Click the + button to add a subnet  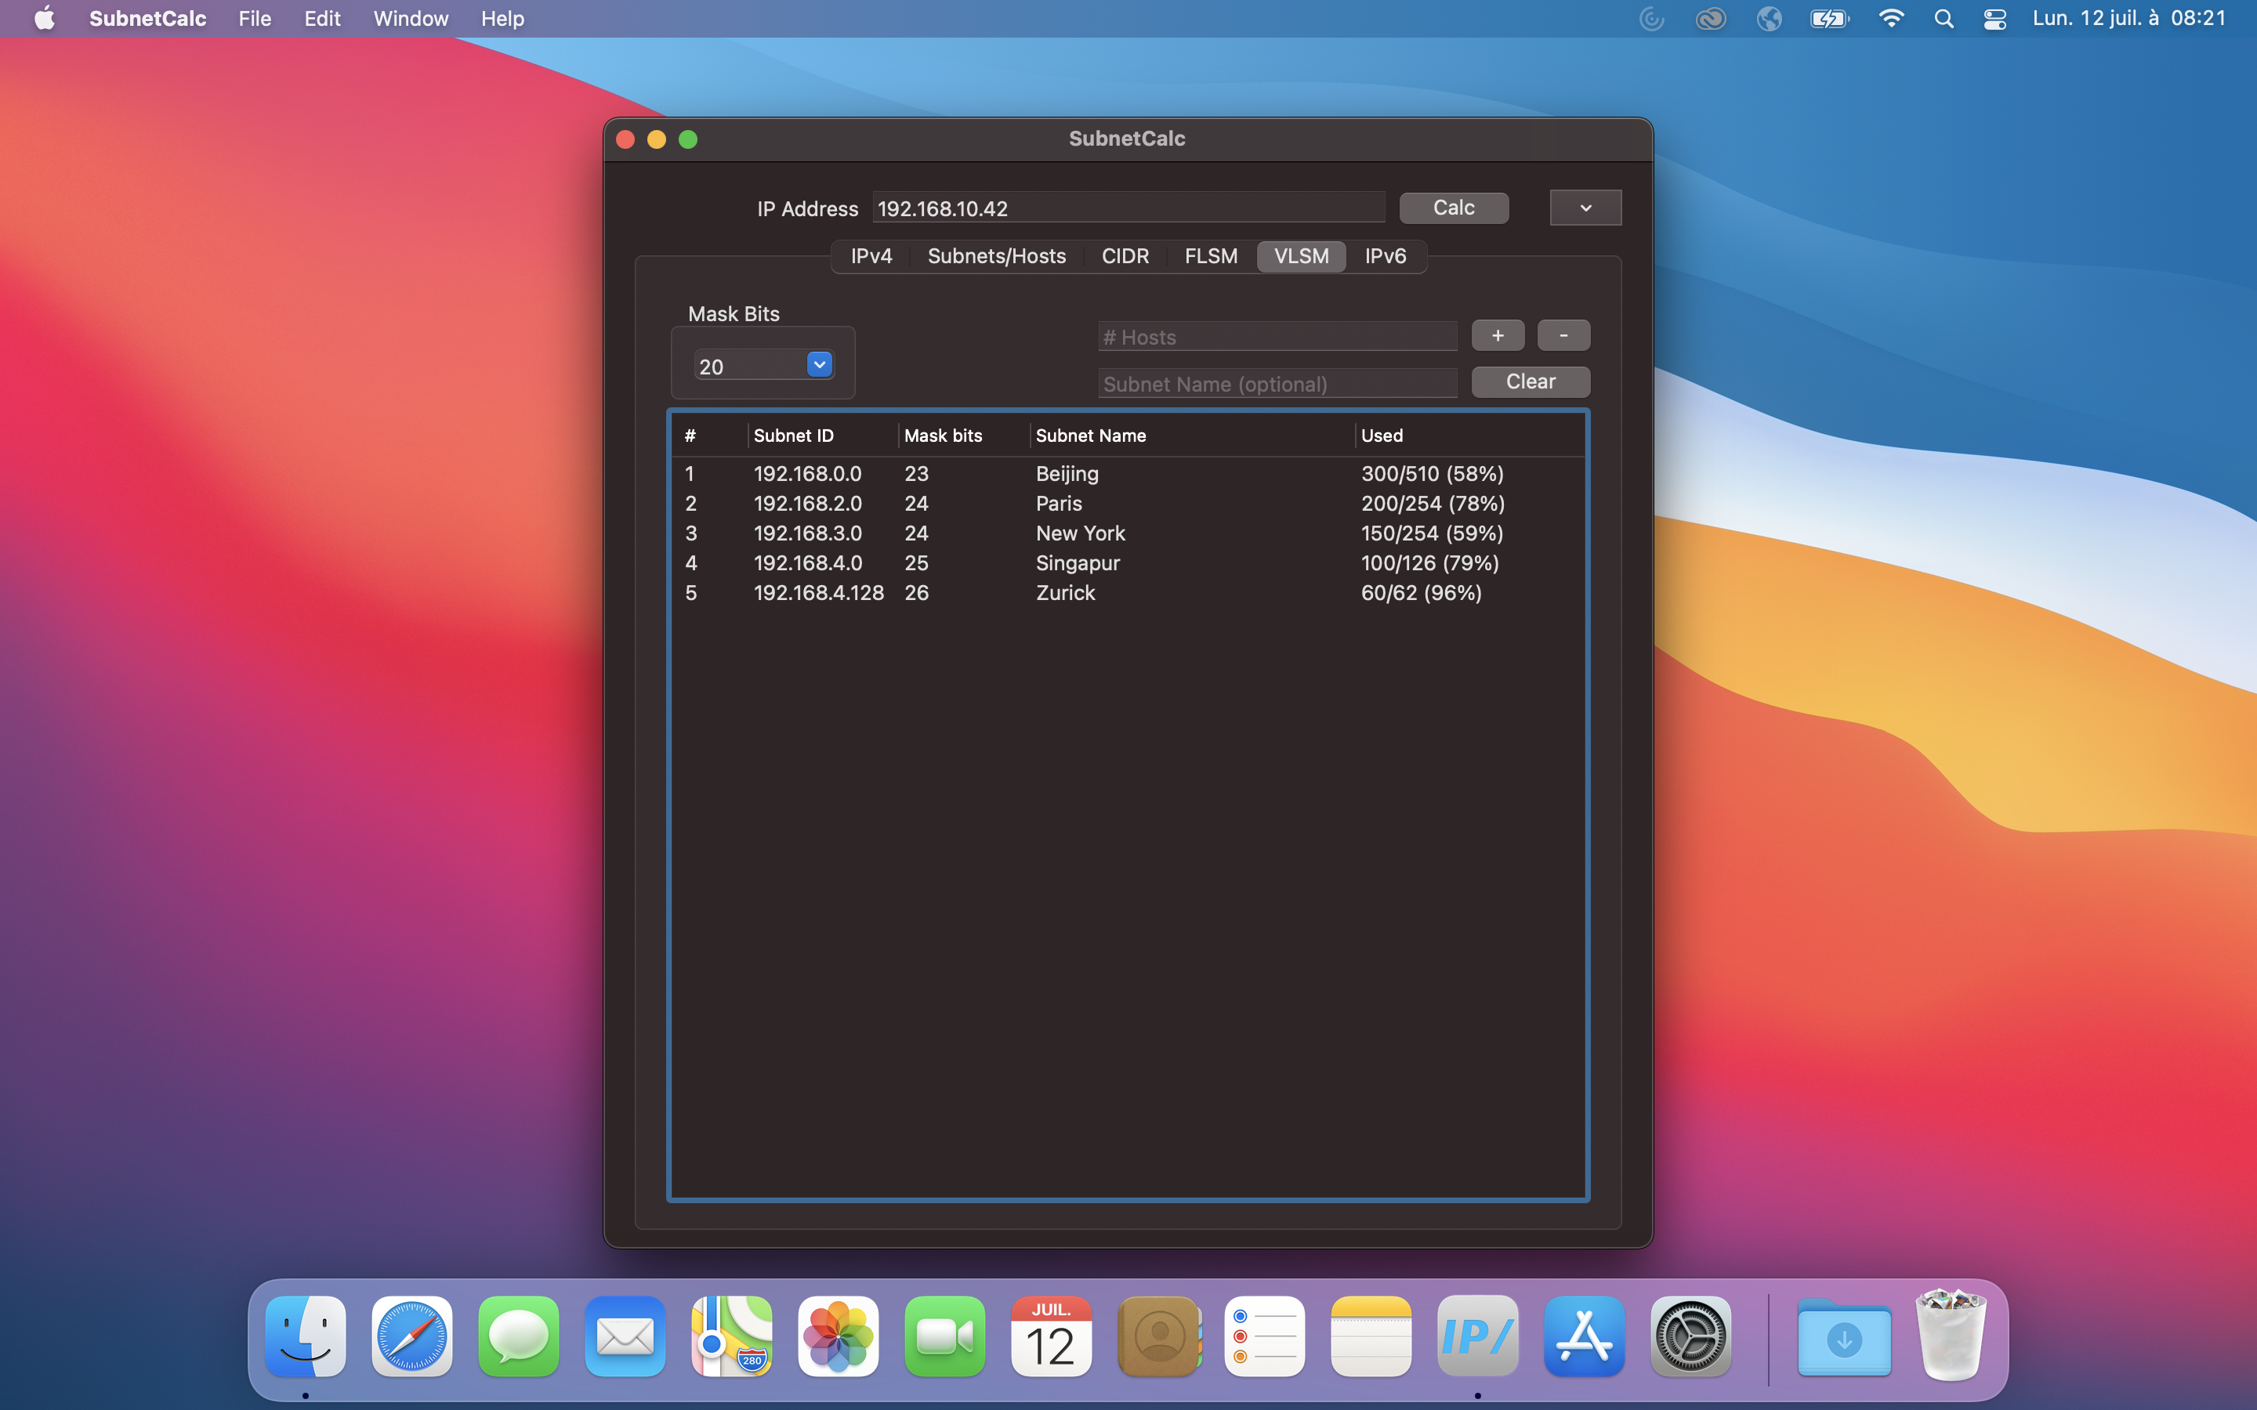(x=1497, y=334)
